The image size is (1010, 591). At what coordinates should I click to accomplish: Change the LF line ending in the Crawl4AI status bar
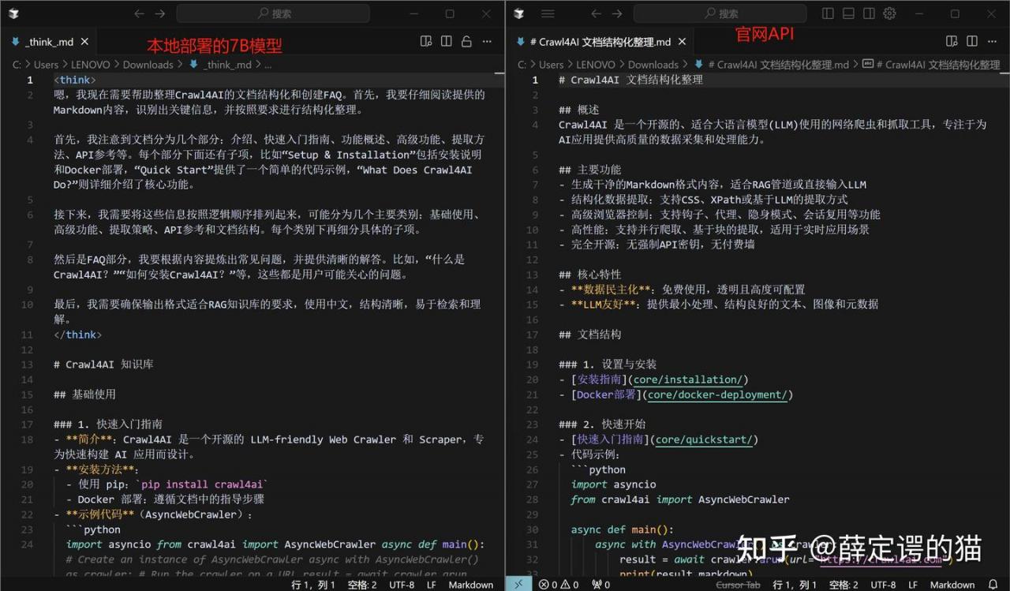point(913,585)
